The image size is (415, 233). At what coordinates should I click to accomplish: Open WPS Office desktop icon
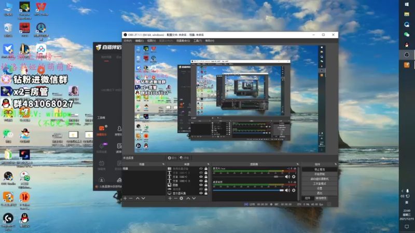click(x=41, y=9)
